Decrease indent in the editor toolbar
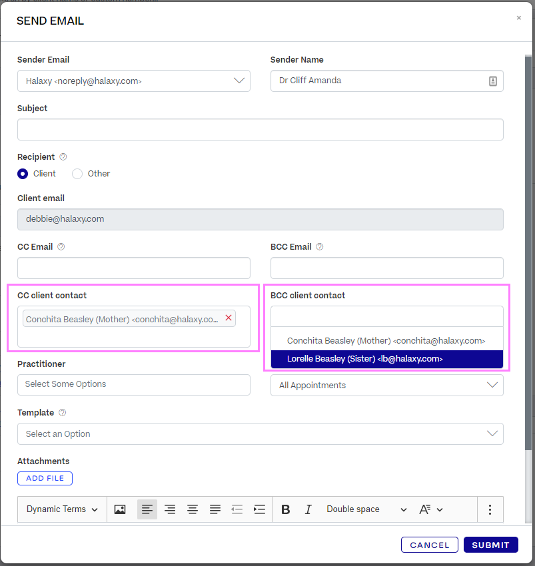 [x=237, y=509]
